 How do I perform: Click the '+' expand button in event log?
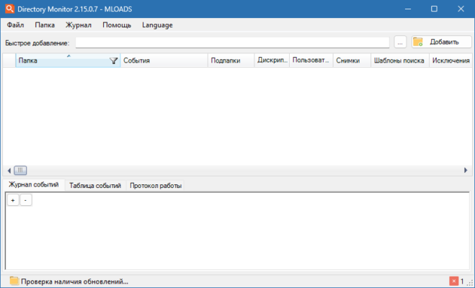(x=13, y=200)
